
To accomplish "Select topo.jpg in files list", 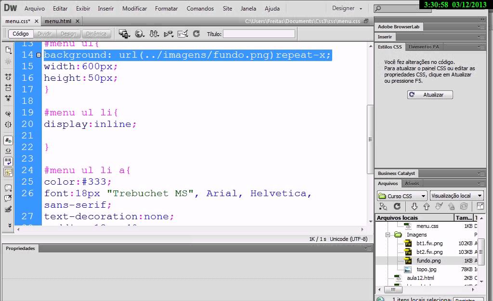I will point(427,269).
